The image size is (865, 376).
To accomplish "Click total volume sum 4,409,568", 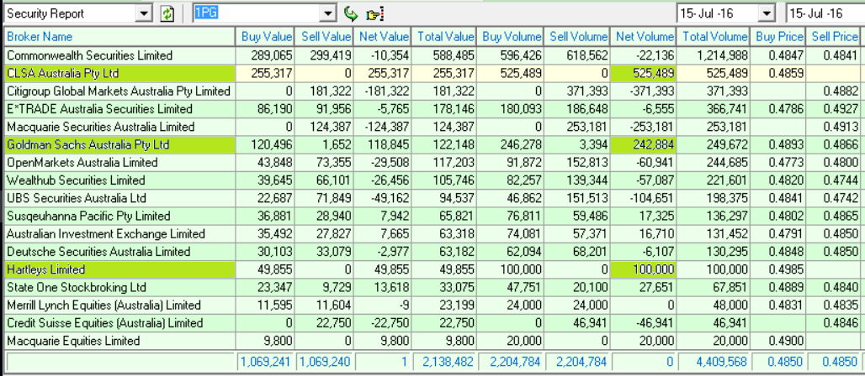I will pos(714,361).
